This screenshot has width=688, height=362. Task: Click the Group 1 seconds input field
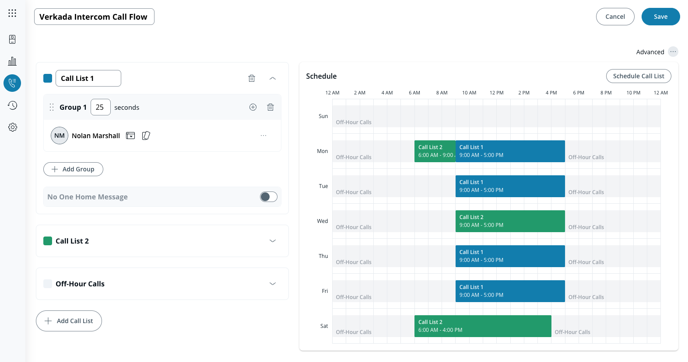coord(100,107)
